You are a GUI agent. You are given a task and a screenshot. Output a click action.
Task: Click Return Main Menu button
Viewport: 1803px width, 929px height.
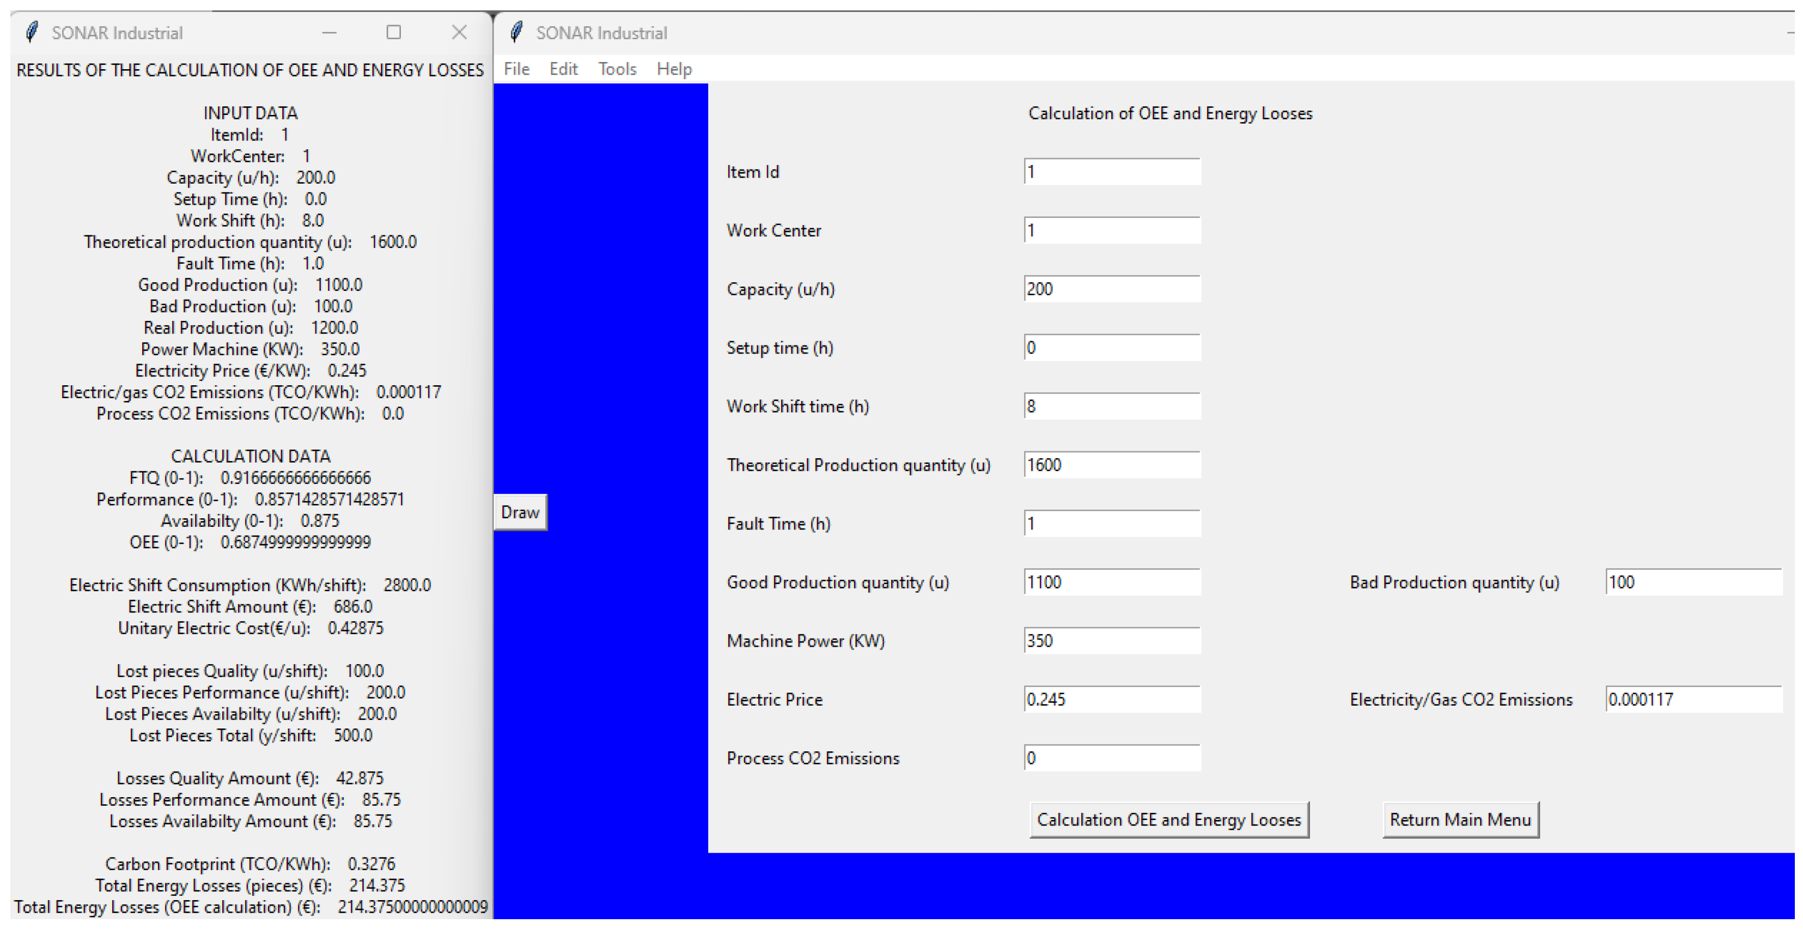(x=1460, y=819)
